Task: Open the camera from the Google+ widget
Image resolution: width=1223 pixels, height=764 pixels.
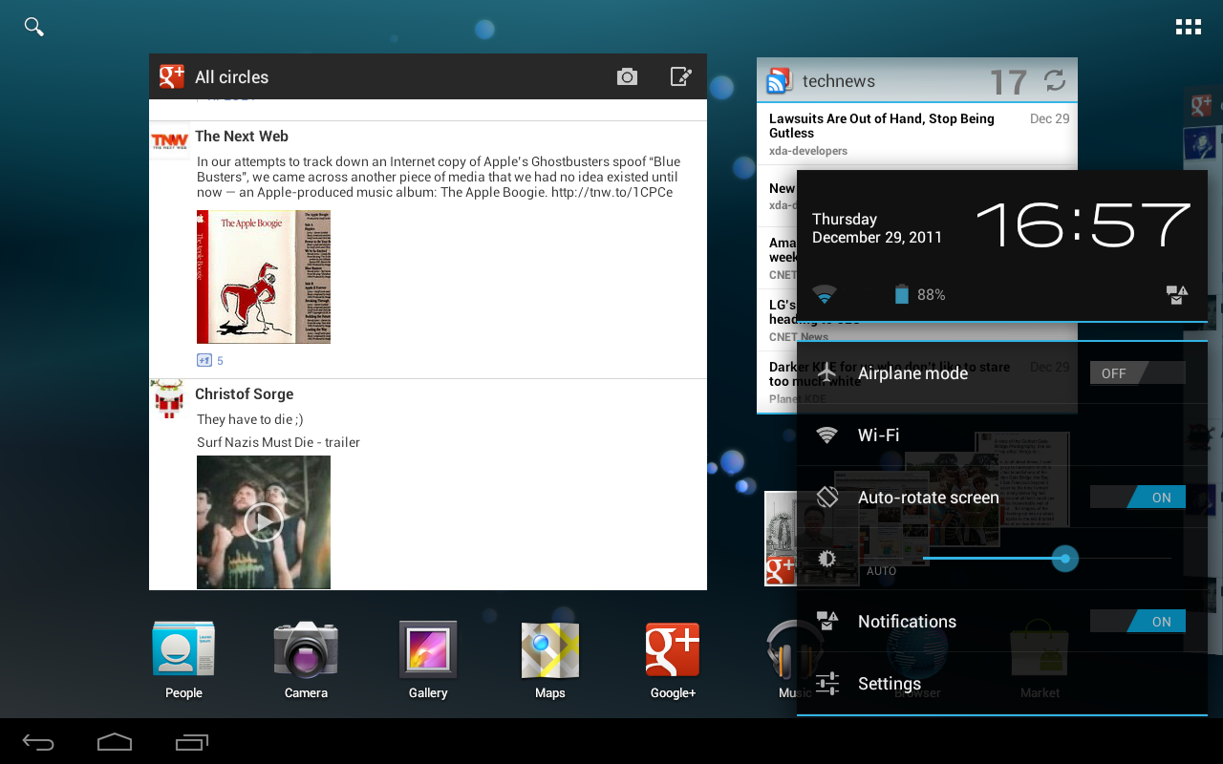Action: 627,77
